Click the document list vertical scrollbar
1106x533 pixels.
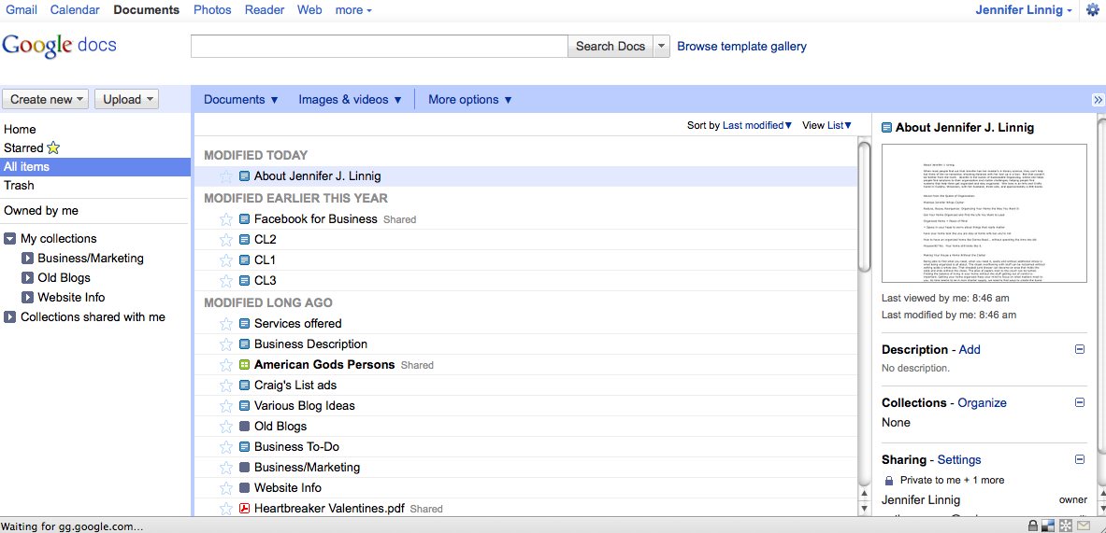(864, 206)
